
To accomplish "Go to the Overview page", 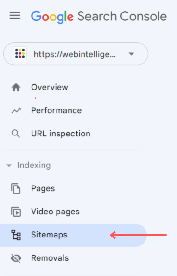I will point(50,87).
